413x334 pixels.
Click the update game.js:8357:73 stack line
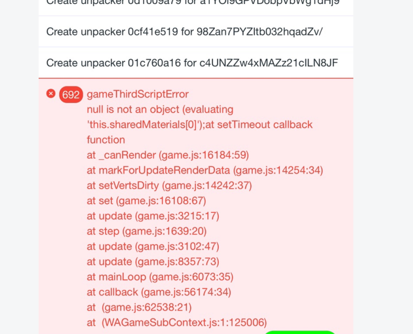coord(153,262)
